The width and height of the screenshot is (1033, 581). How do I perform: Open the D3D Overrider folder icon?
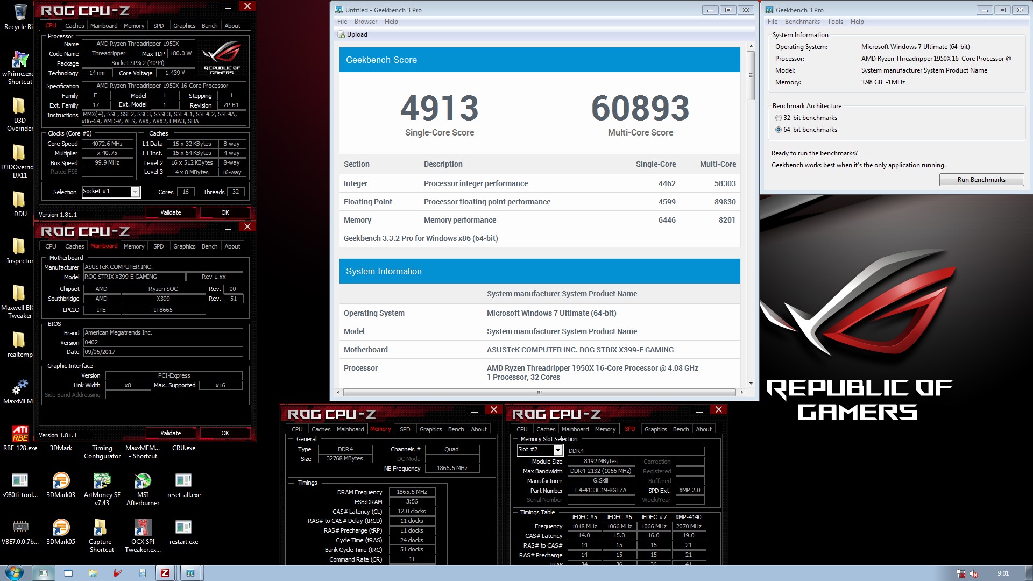[x=19, y=105]
